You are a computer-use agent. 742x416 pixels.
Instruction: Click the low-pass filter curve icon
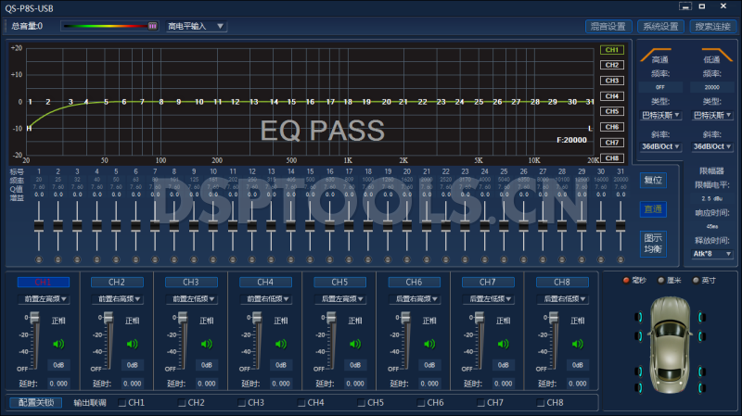pyautogui.click(x=712, y=55)
